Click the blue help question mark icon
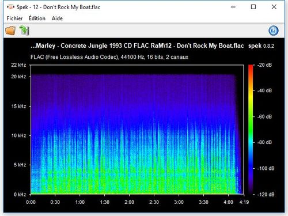This screenshot has width=288, height=216. [x=274, y=31]
